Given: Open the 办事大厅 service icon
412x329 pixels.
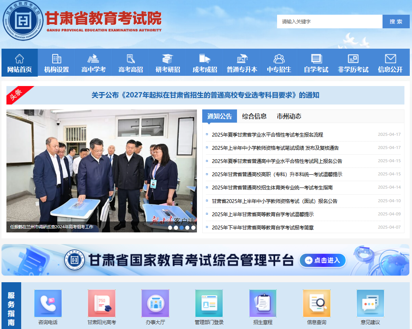Looking at the screenshot, I should (155, 303).
